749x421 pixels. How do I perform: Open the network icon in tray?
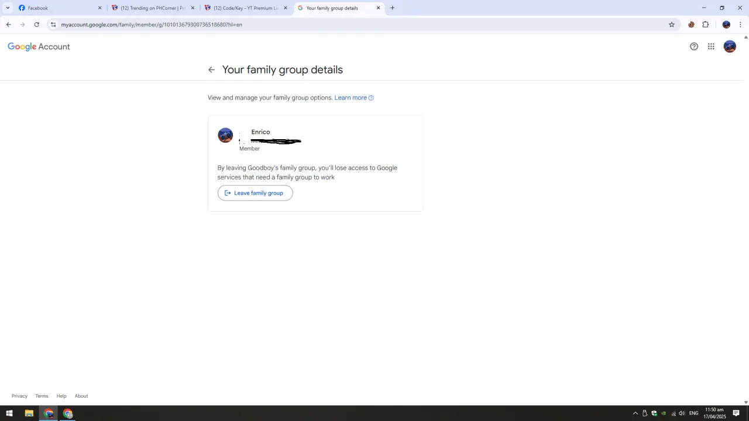(673, 413)
